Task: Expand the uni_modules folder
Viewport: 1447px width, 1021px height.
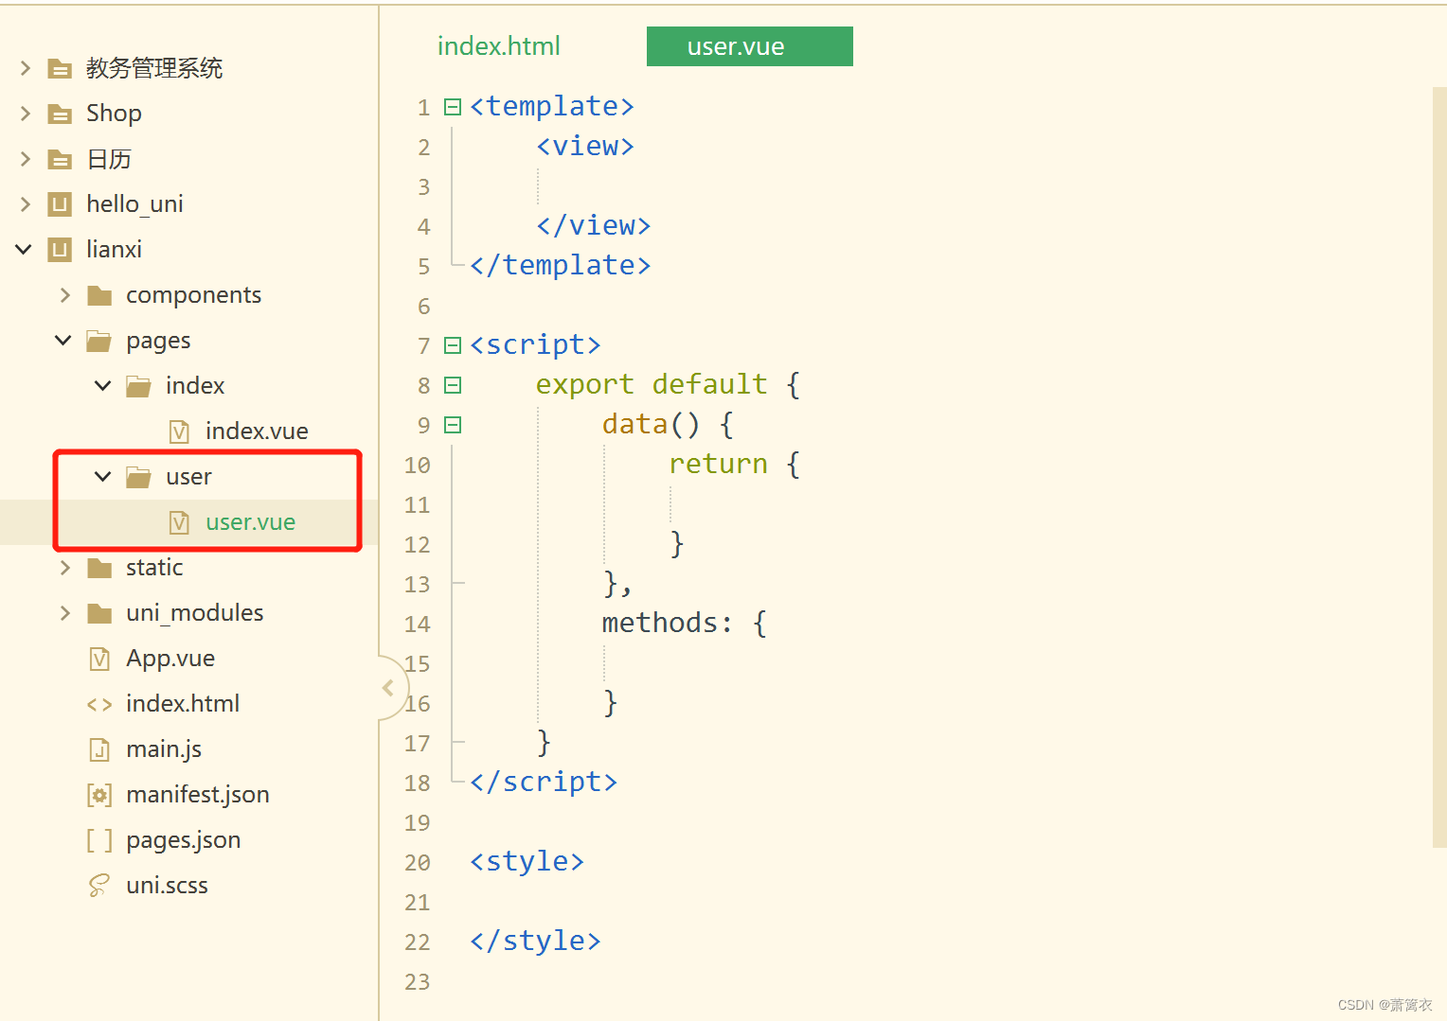Action: (65, 613)
